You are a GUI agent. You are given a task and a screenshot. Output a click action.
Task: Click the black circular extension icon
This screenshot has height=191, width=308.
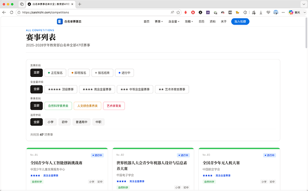tap(200, 13)
